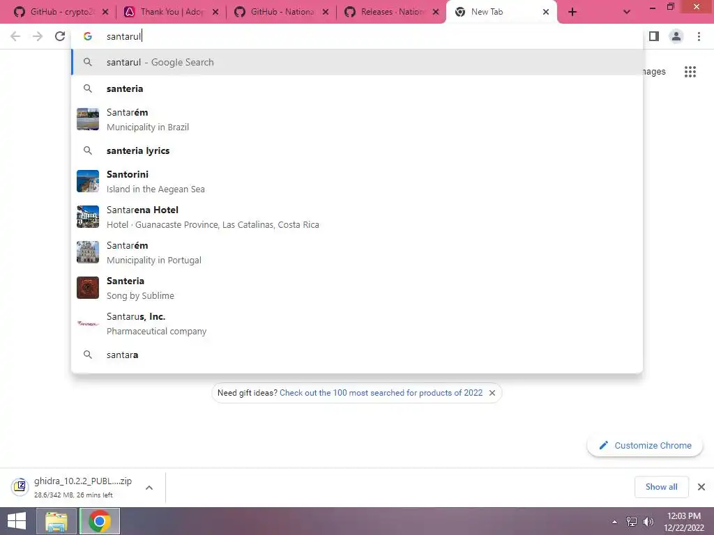Viewport: 714px width, 535px height.
Task: Open the Google apps grid
Action: pyautogui.click(x=690, y=72)
